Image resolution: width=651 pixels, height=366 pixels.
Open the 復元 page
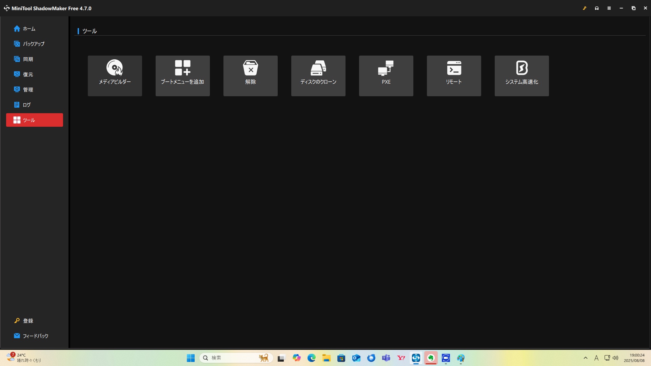tap(35, 74)
